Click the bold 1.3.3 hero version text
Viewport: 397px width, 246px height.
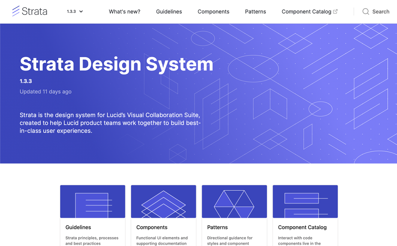point(26,81)
